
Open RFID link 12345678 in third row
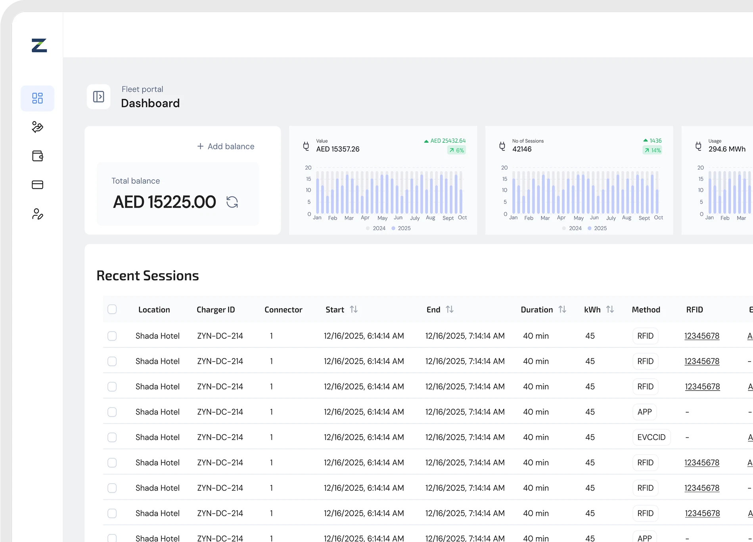(x=702, y=387)
